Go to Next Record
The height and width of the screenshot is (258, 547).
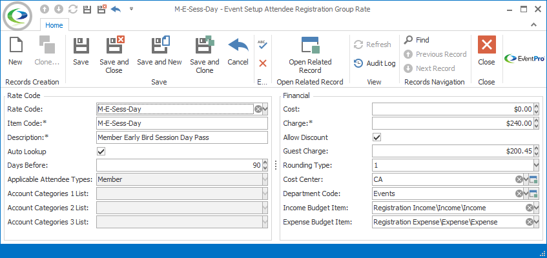(x=429, y=68)
